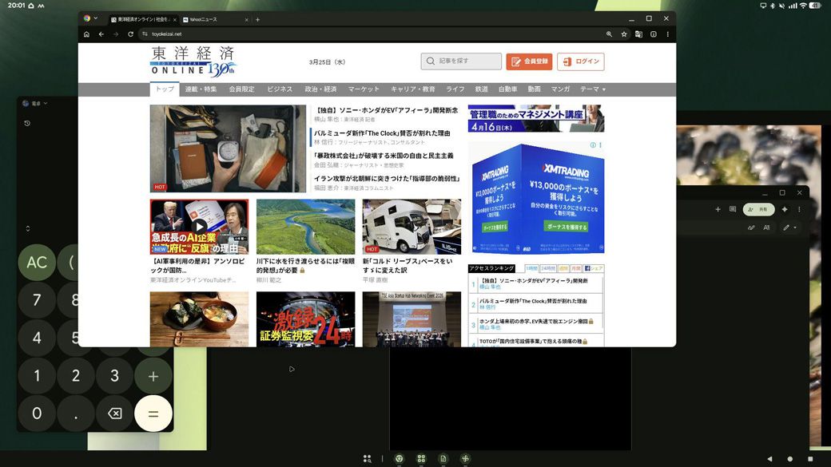Screen dimensions: 831x467
Task: Bookmark this page with the star icon
Action: pyautogui.click(x=624, y=34)
